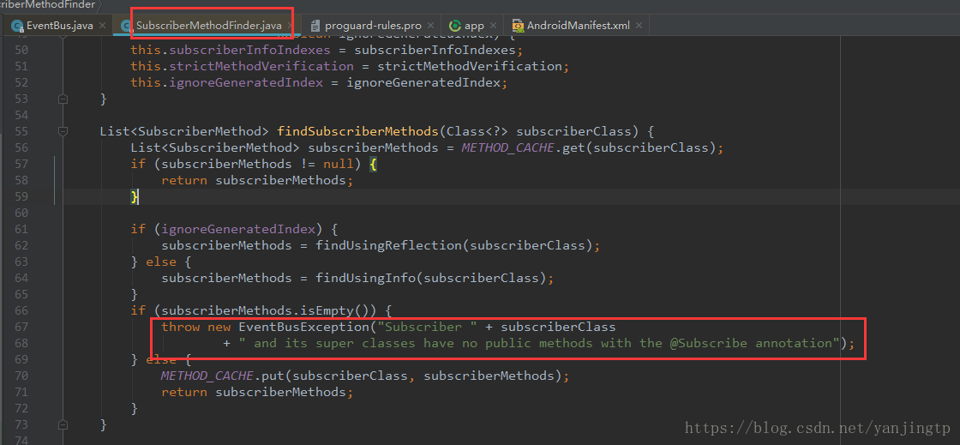Viewport: 960px width, 445px height.
Task: Collapse the code block ending at line 53
Action: pos(63,99)
